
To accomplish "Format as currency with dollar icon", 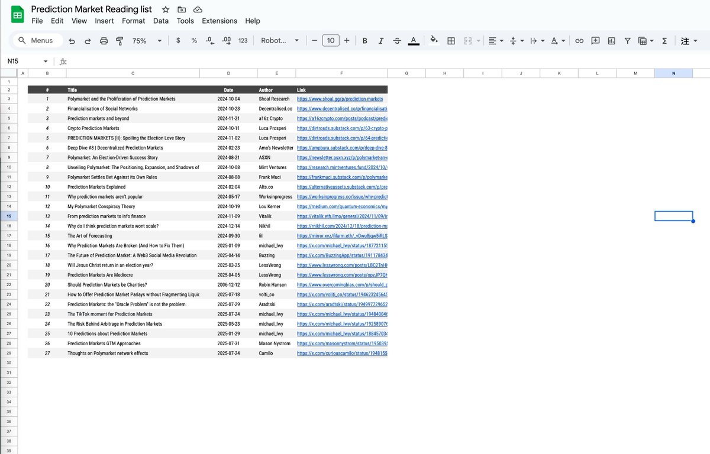I will pyautogui.click(x=179, y=41).
